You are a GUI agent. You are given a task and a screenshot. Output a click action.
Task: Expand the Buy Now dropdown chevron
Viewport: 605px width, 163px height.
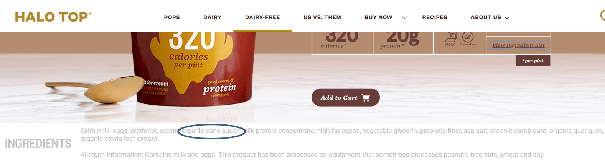[x=404, y=18]
